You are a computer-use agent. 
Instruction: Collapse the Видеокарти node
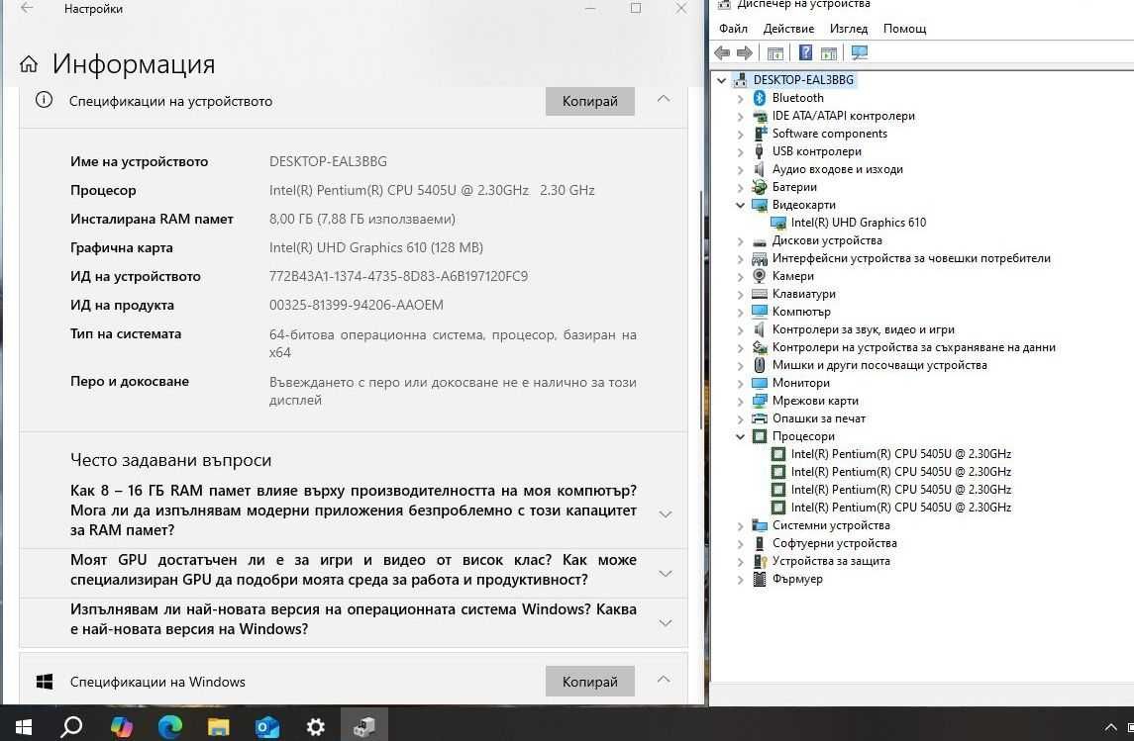tap(740, 205)
